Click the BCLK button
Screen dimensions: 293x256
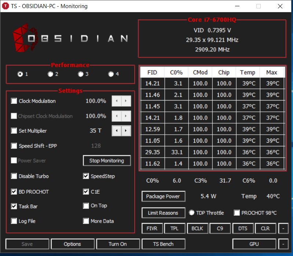coord(198,228)
